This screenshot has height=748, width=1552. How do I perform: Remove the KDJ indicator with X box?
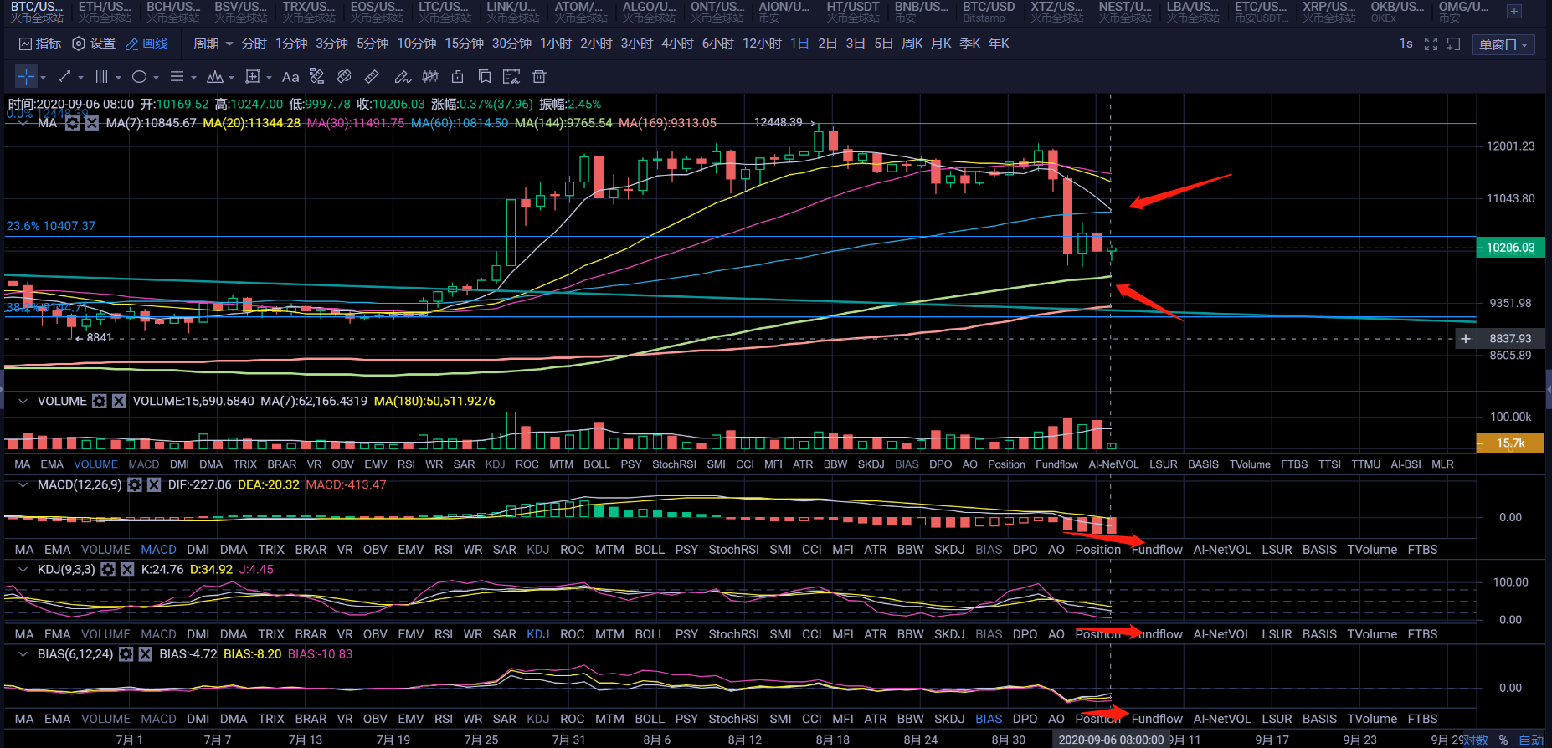tap(127, 569)
